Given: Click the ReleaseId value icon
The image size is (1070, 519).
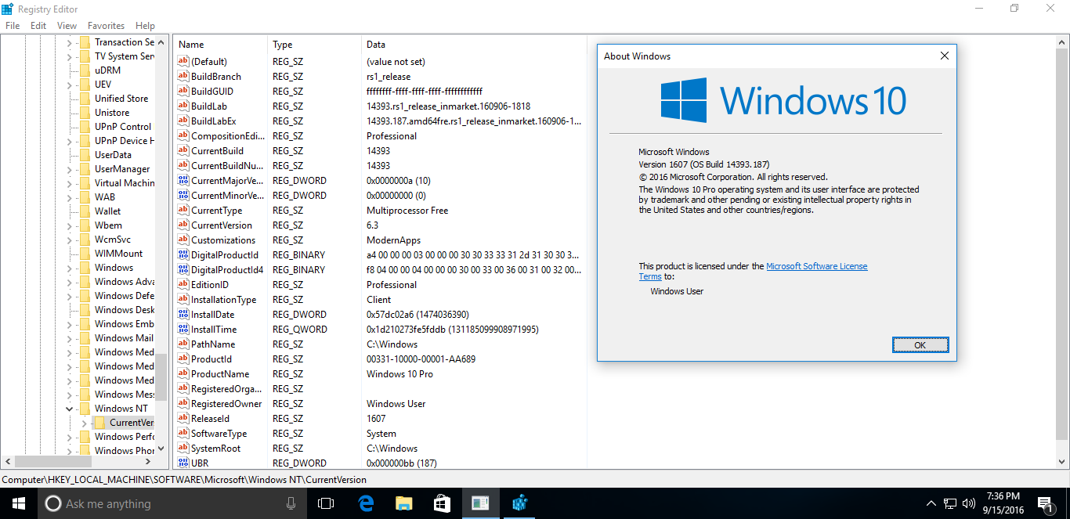Looking at the screenshot, I should pyautogui.click(x=183, y=419).
